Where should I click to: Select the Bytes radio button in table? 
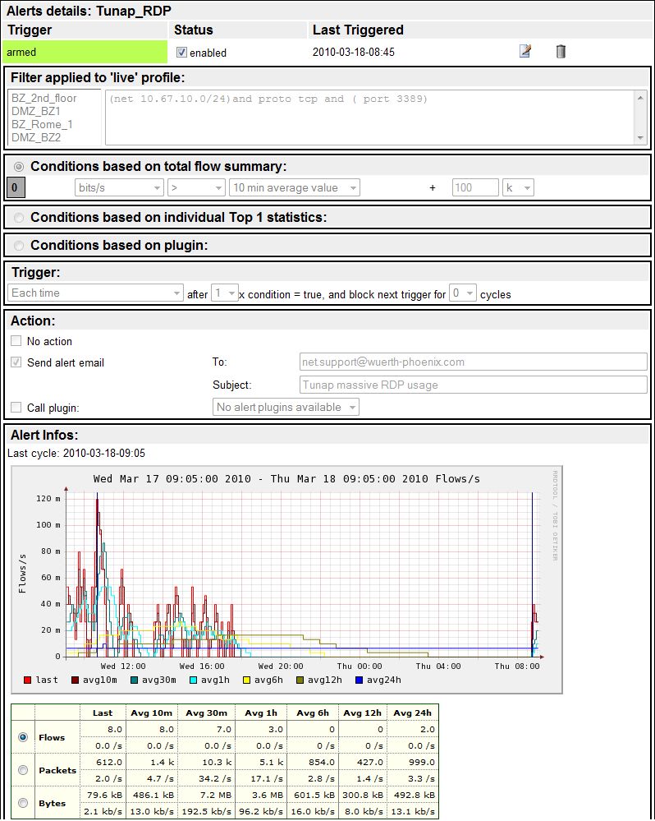point(23,803)
